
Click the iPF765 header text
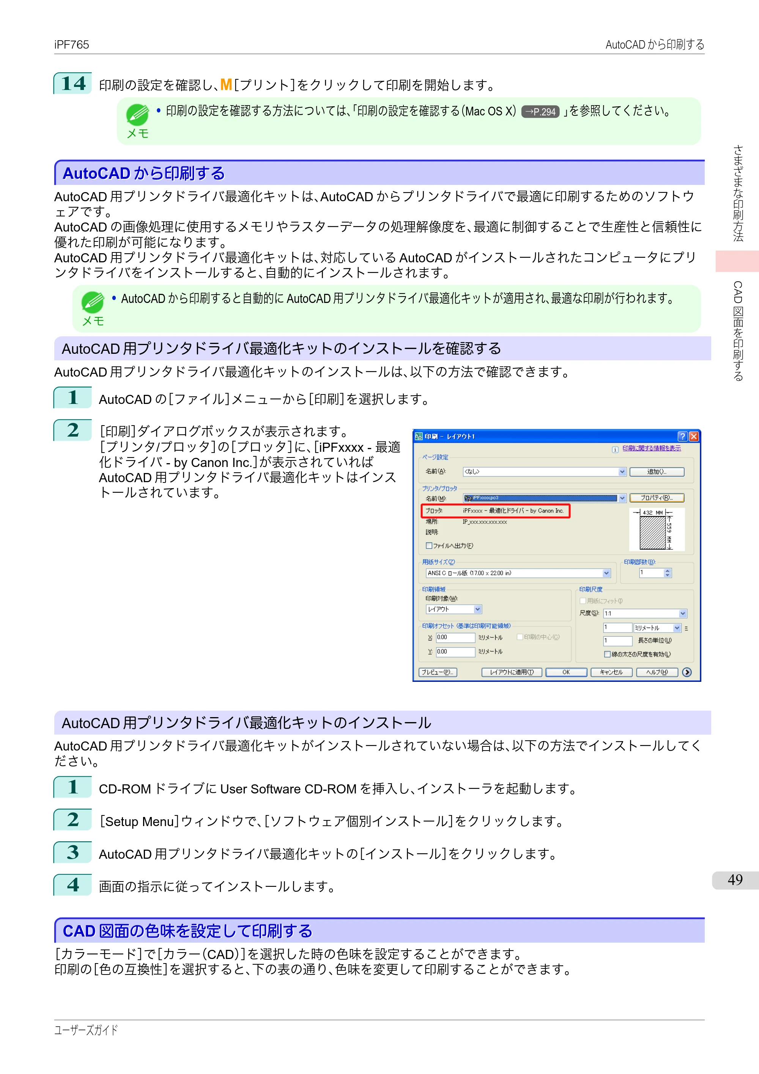(72, 44)
